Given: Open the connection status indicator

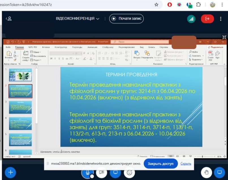Looking at the screenshot, I should coord(192,19).
